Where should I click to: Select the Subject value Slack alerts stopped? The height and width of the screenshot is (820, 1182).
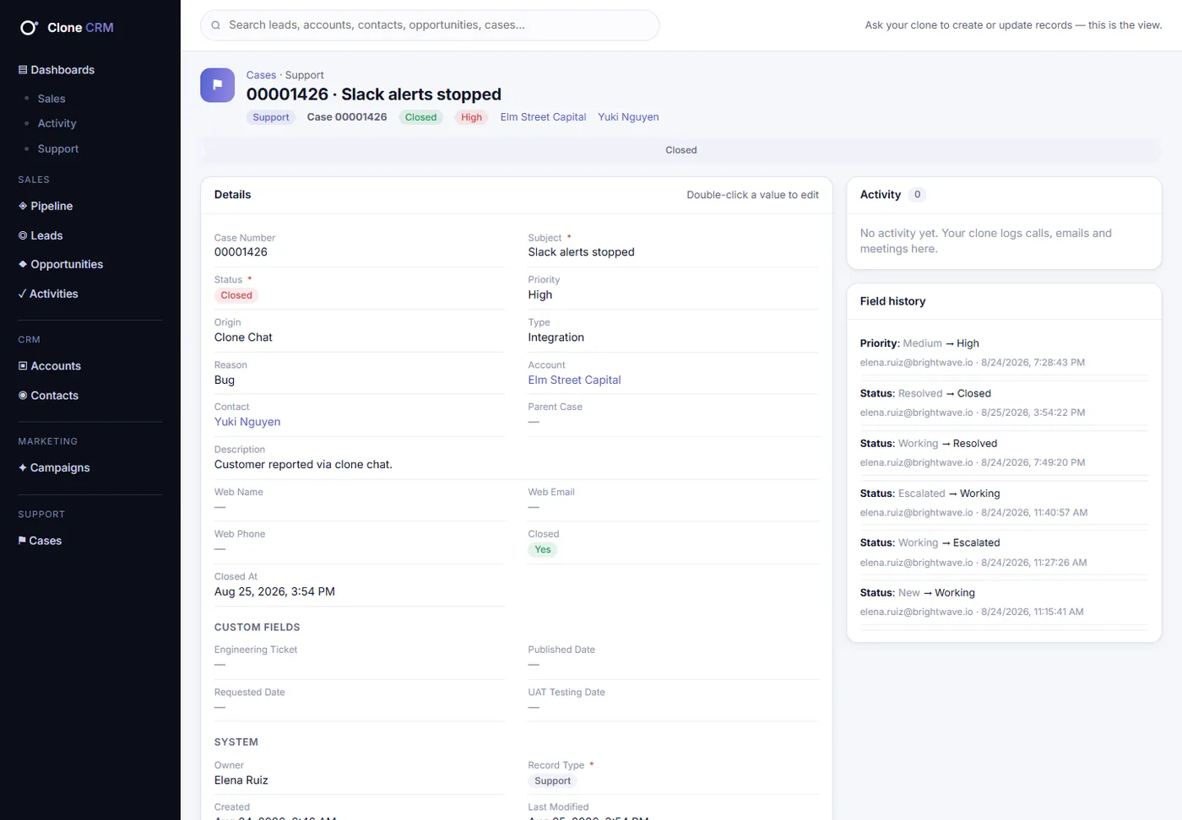click(x=581, y=252)
